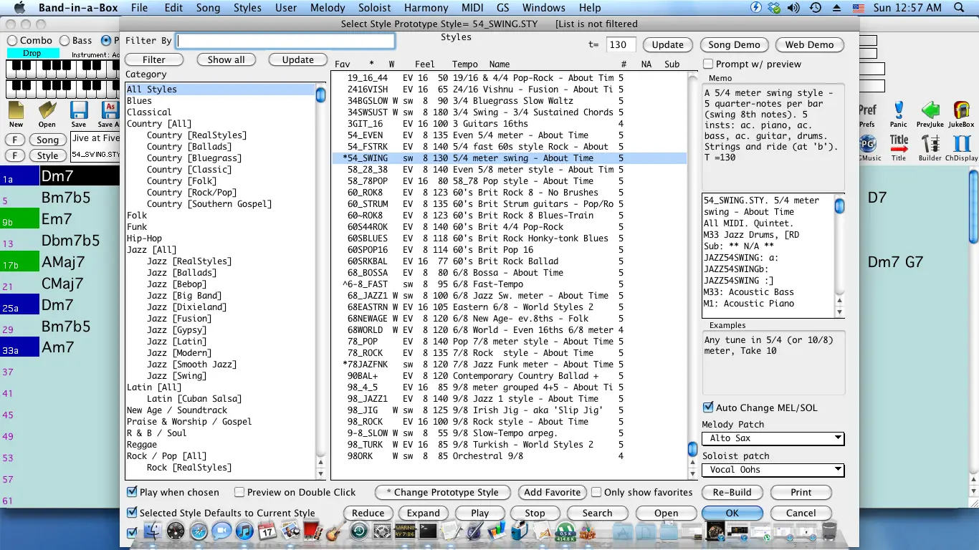Click the volume speaker icon in the menu bar

[793, 8]
